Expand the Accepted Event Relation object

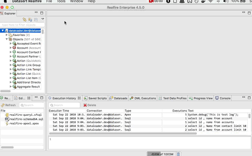[x=11, y=44]
